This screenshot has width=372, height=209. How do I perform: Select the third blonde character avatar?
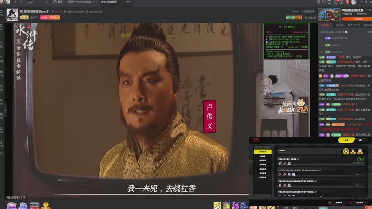360,151
